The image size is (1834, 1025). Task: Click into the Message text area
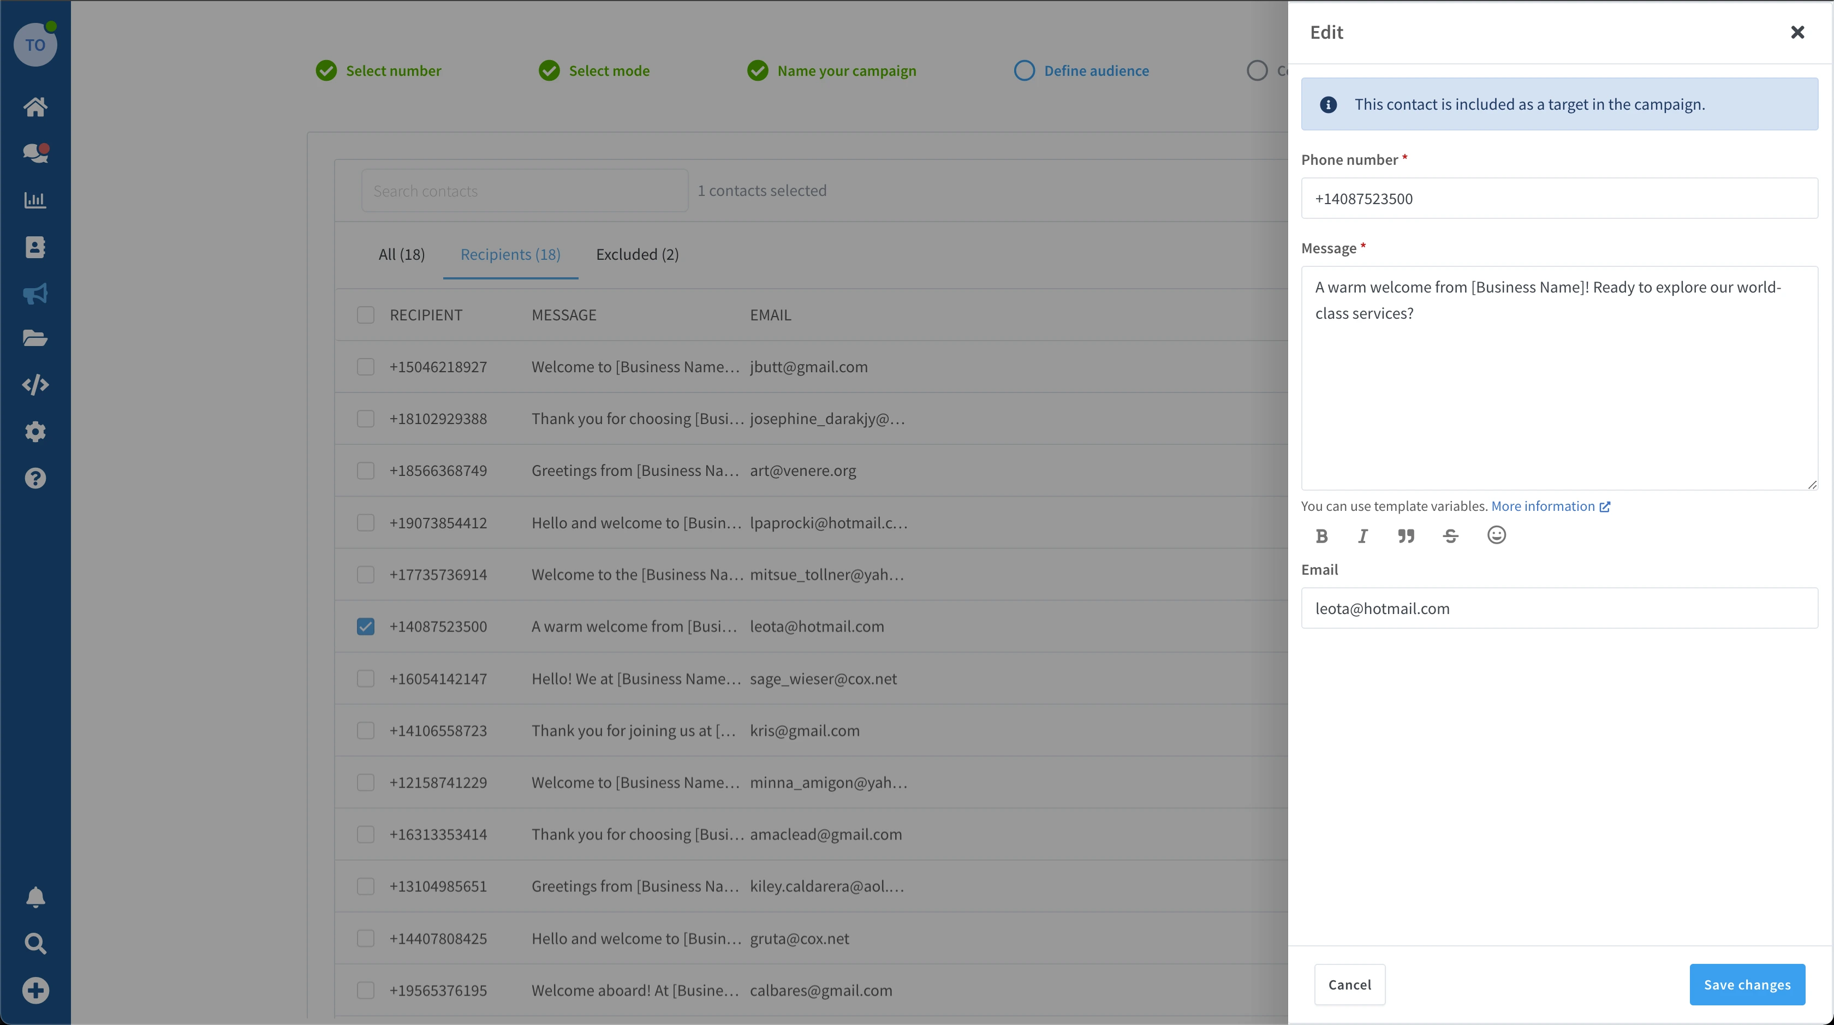tap(1559, 378)
